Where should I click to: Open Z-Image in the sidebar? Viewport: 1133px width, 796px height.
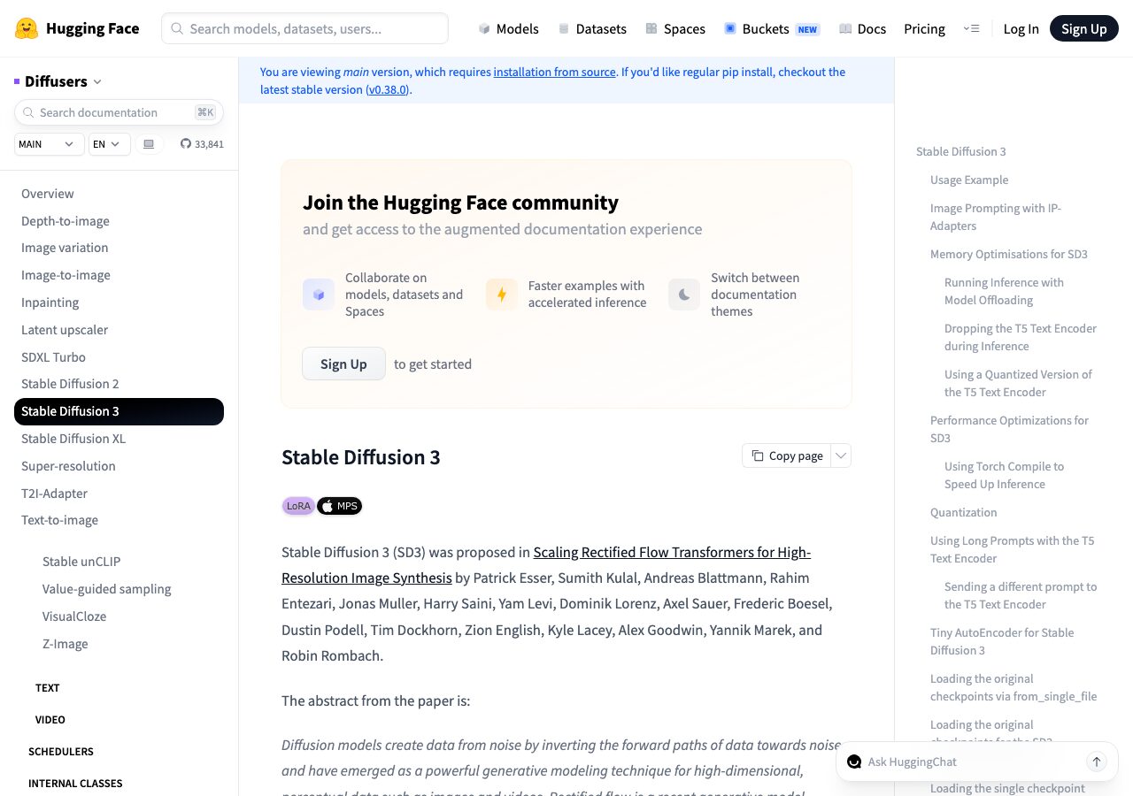66,644
